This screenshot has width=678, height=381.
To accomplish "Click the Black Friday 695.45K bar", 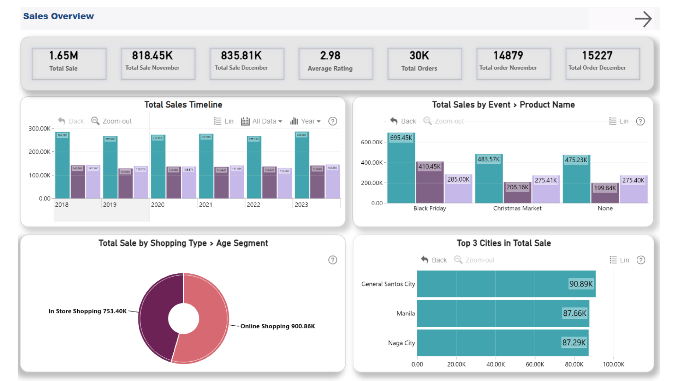I will [x=401, y=168].
